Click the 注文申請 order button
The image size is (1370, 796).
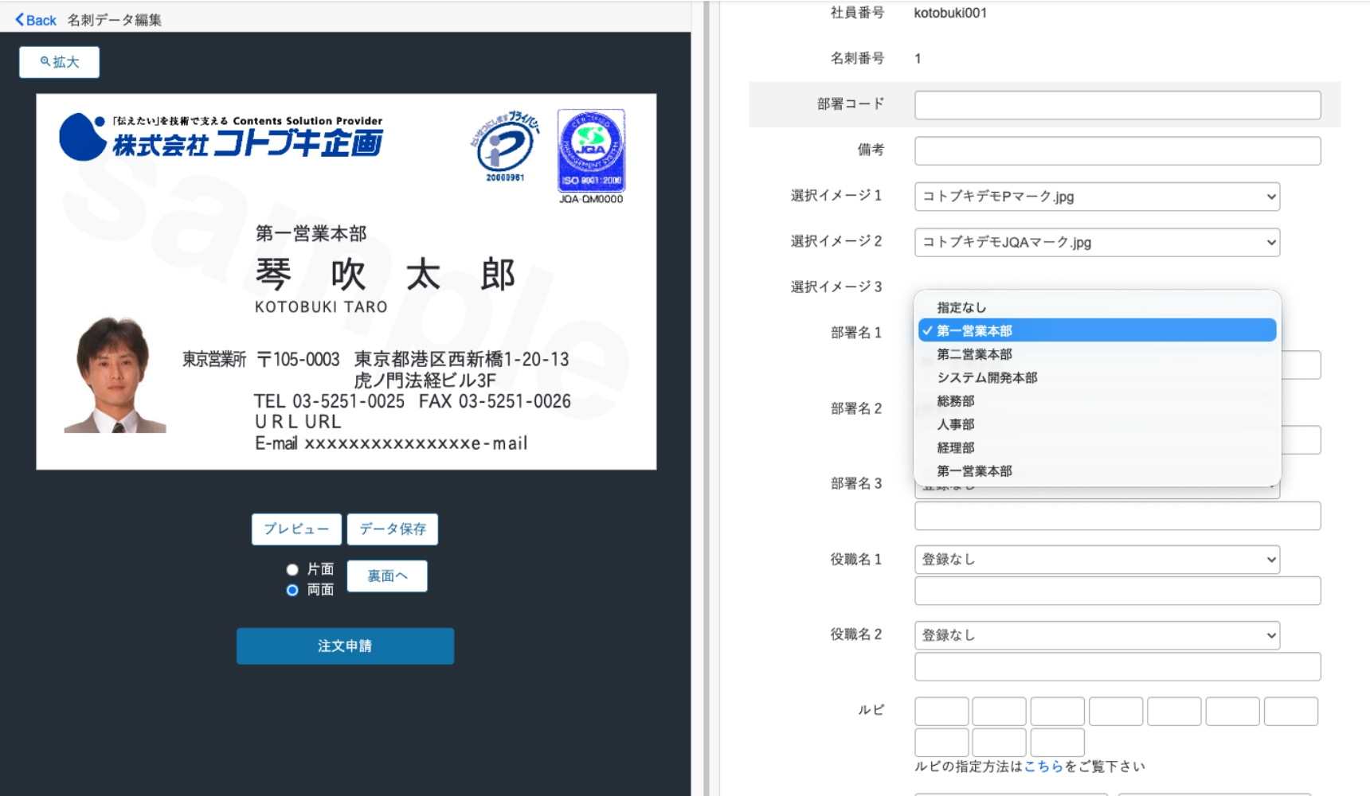(x=344, y=646)
